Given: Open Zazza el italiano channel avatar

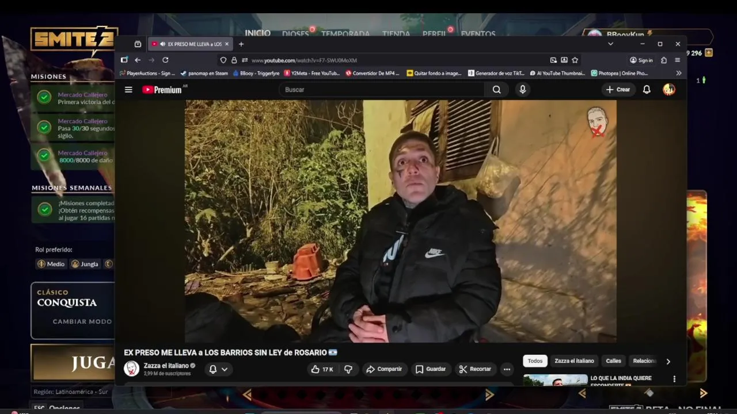Looking at the screenshot, I should pyautogui.click(x=131, y=369).
